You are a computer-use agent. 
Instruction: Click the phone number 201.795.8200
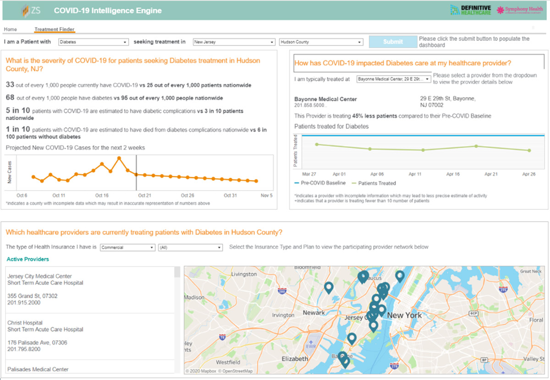(24, 349)
